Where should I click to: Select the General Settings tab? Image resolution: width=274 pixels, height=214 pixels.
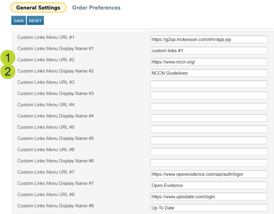pyautogui.click(x=38, y=8)
